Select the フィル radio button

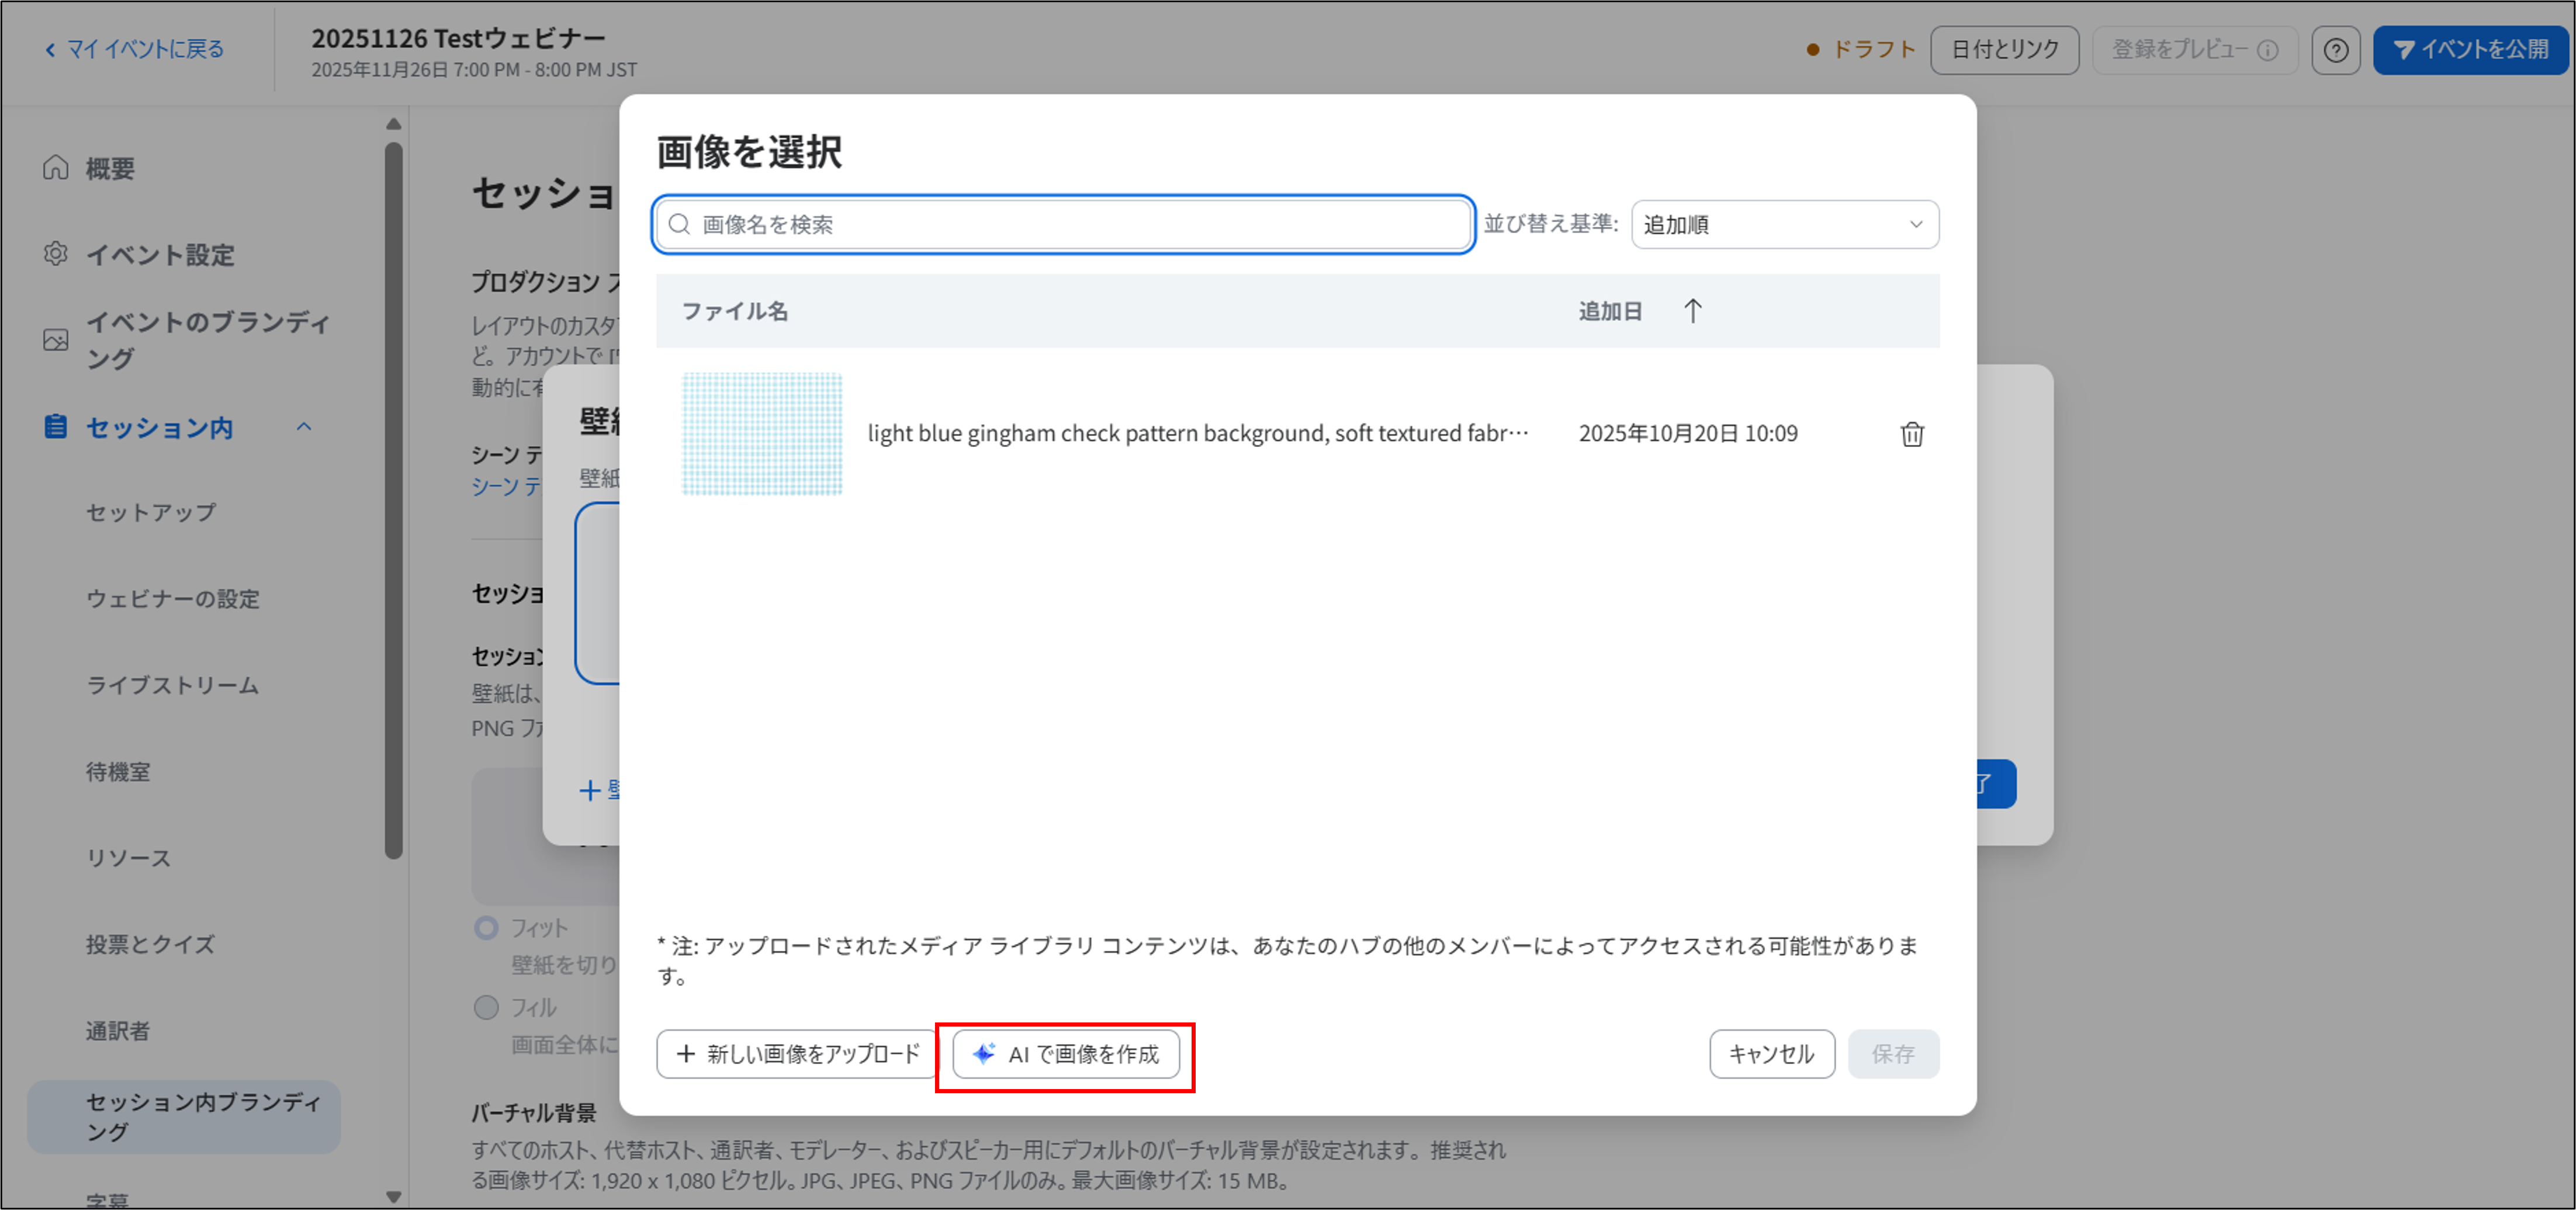pos(486,1007)
